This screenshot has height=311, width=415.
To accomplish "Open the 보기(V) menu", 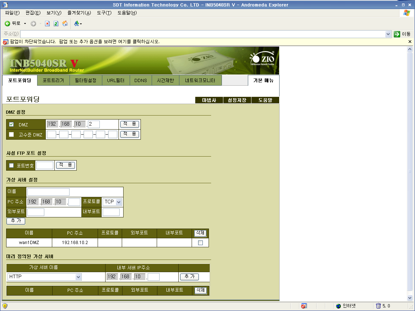I will [x=54, y=13].
